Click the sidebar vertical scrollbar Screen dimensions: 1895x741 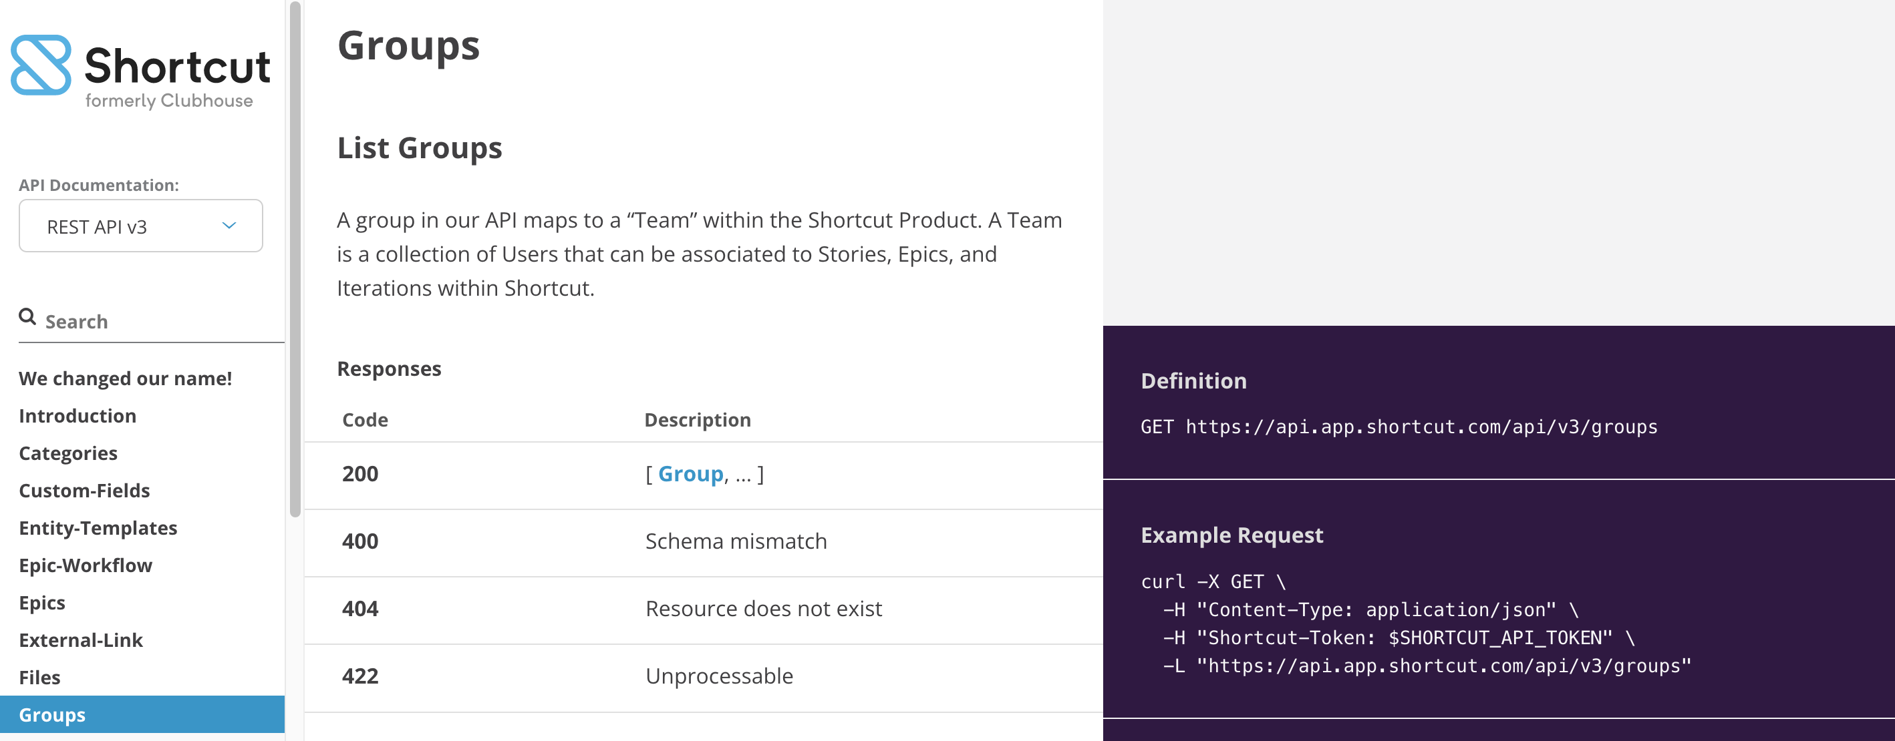point(295,257)
